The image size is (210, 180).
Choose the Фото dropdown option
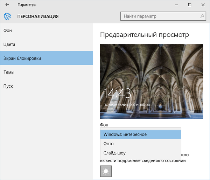[x=141, y=144]
